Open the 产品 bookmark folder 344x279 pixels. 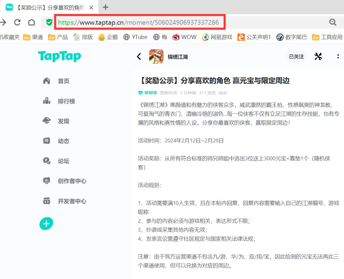(58, 37)
